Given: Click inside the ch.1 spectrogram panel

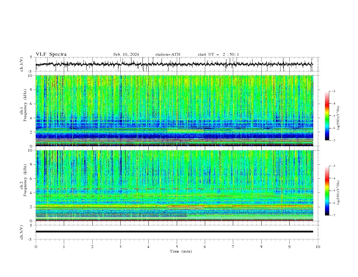Looking at the screenshot, I should pyautogui.click(x=174, y=110).
